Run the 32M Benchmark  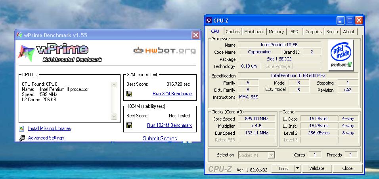click(172, 94)
